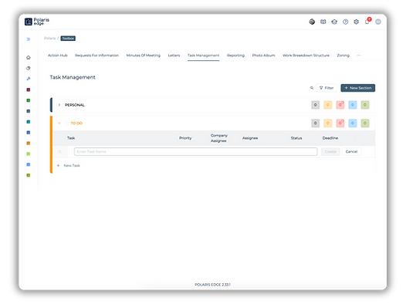Screen dimensions: 406x304
Task: Click gray status counter in TO DO row
Action: click(316, 123)
